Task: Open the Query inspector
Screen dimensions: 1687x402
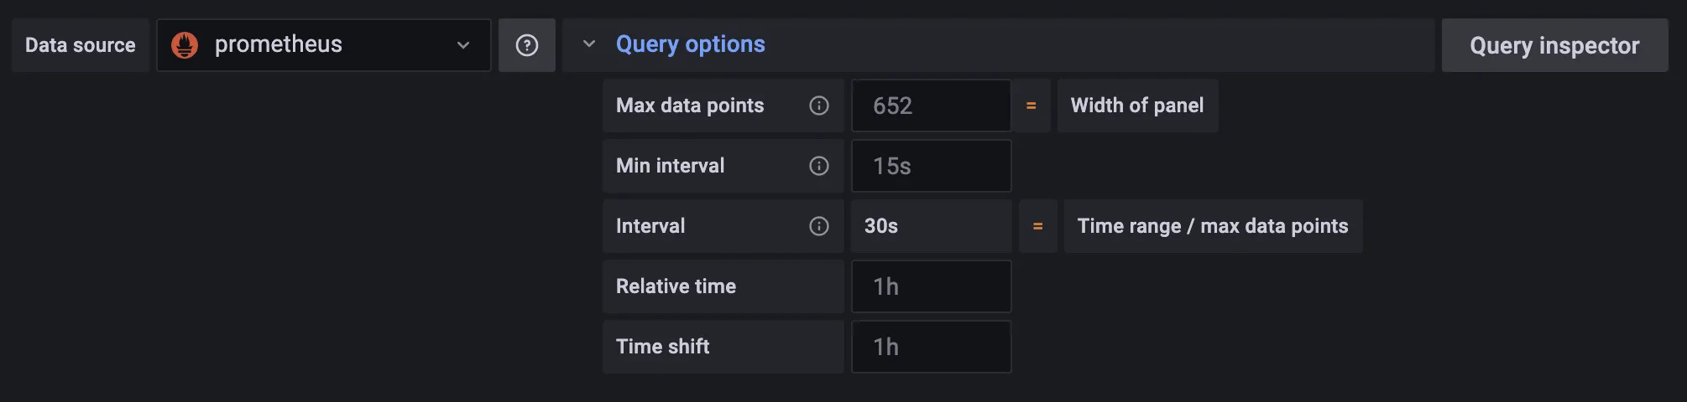Action: [1554, 45]
